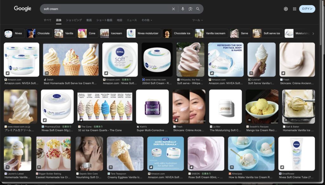Image resolution: width=325 pixels, height=185 pixels.
Task: Open the Sapelo Skin Care image
Action: pos(89,154)
